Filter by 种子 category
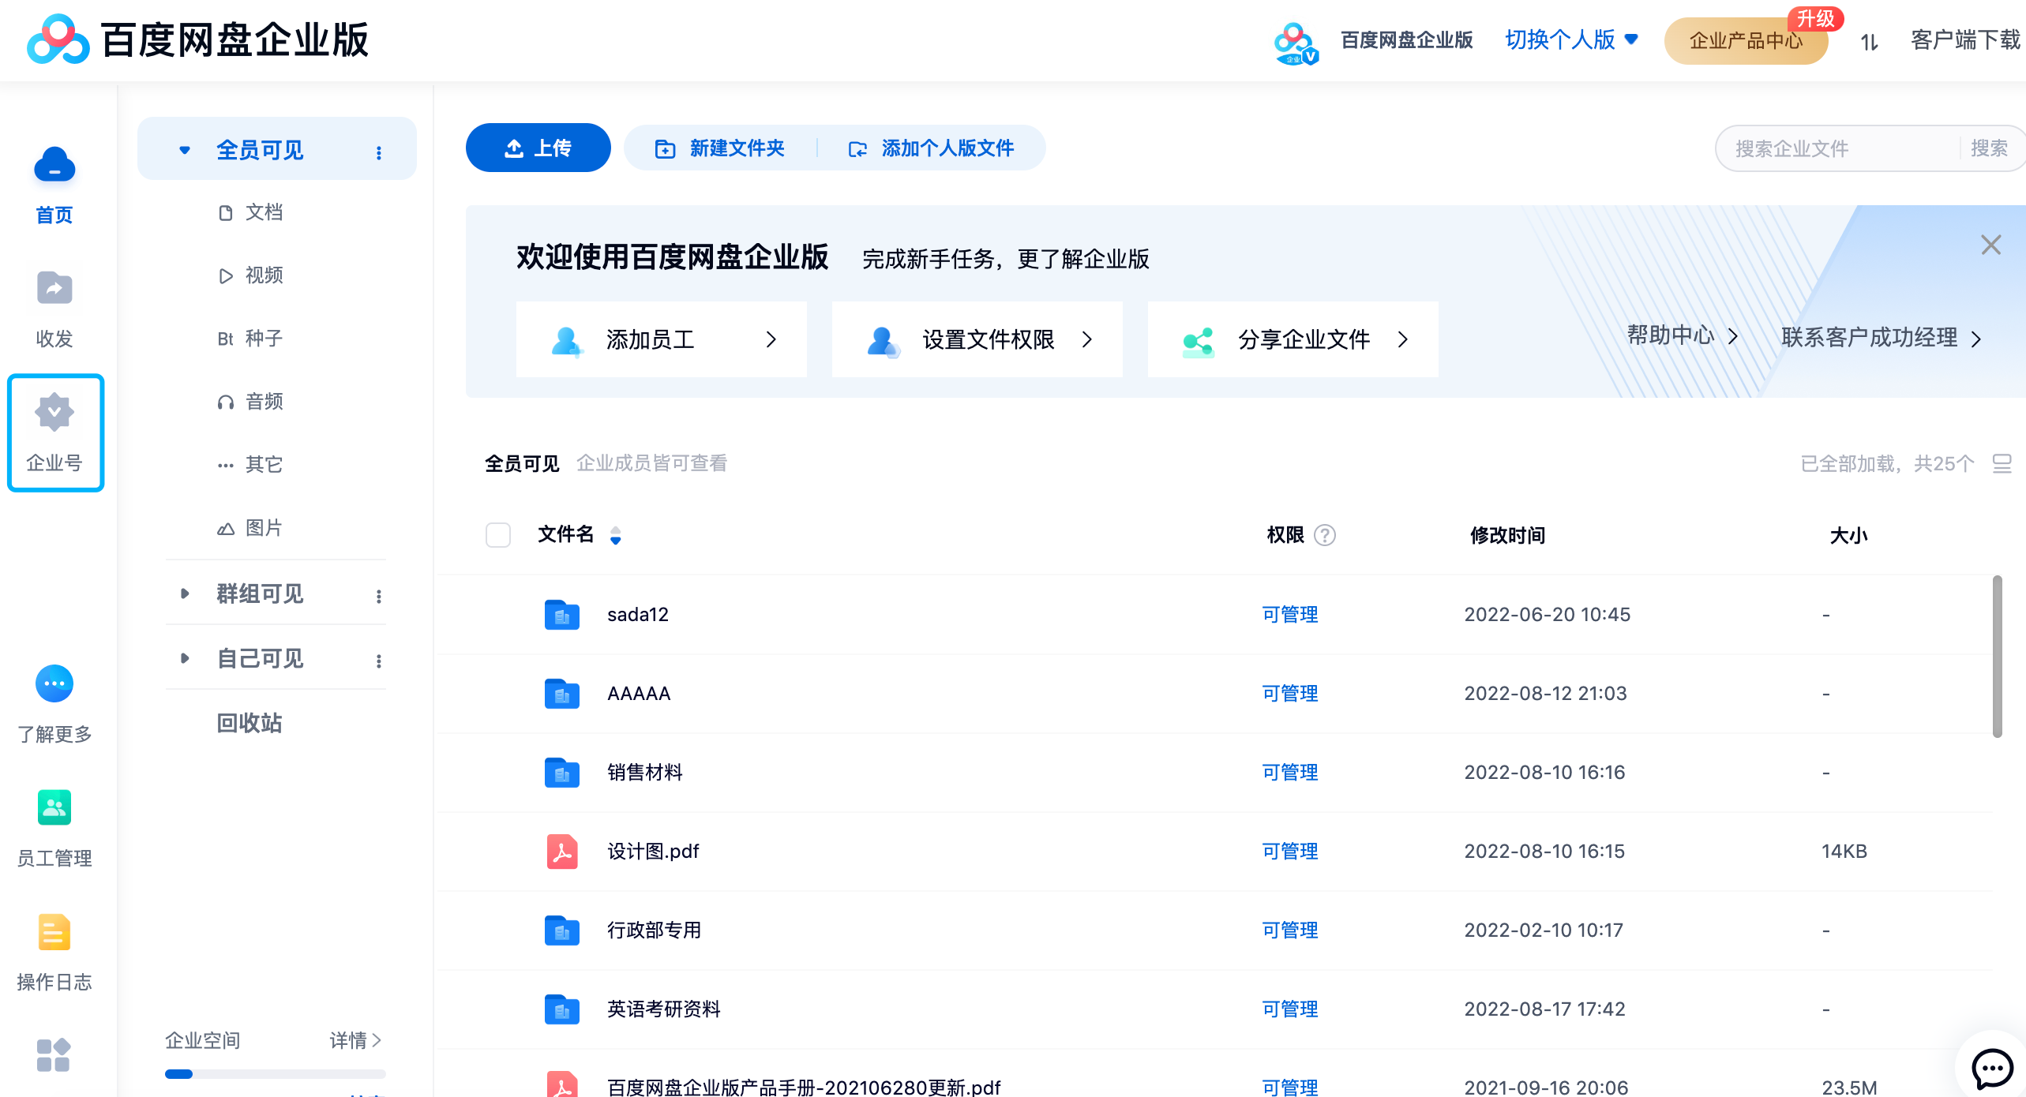Viewport: 2026px width, 1097px height. pyautogui.click(x=249, y=339)
